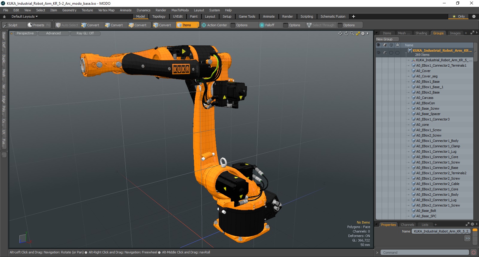Open the Geometry menu
Screen dimensions: 479x257
point(69,10)
